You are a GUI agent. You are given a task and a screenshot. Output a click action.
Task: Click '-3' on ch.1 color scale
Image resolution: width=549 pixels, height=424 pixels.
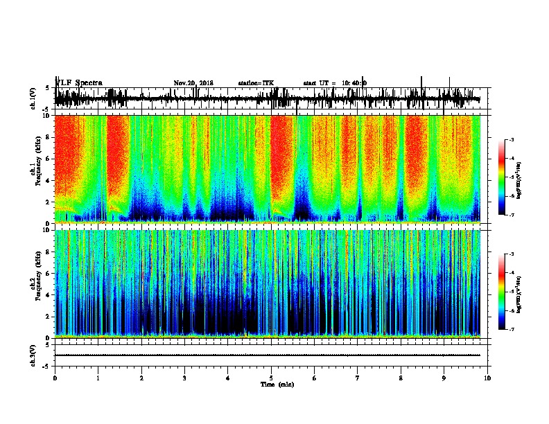click(x=512, y=139)
